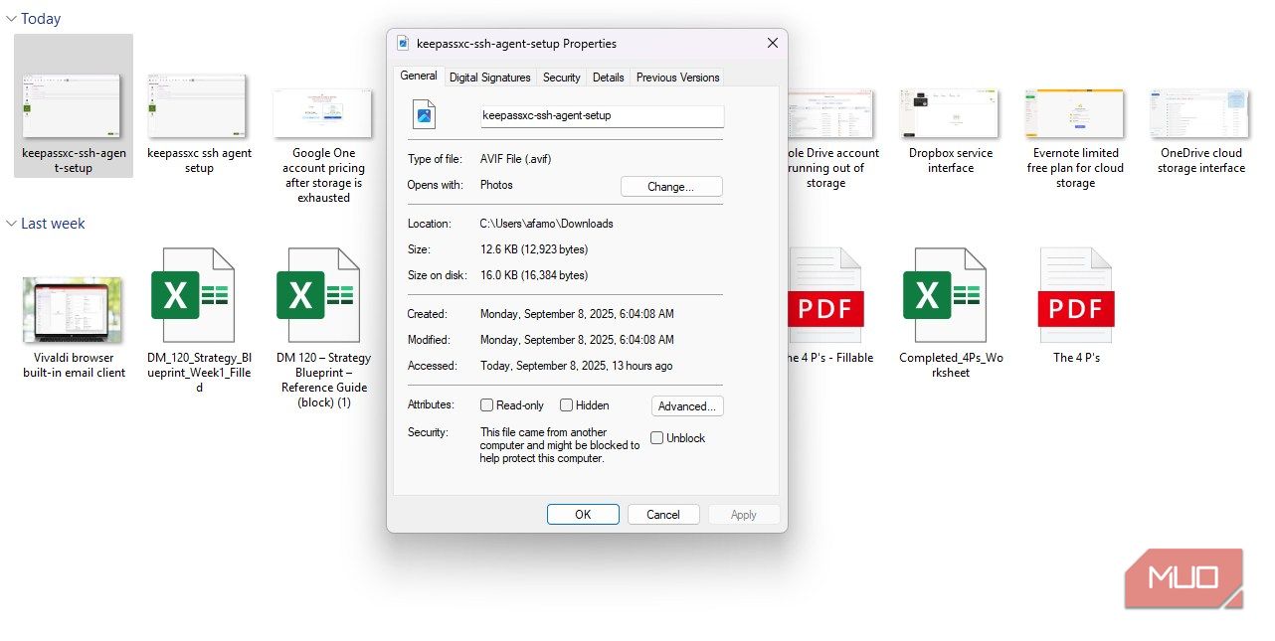Open the Digital Signatures tab
This screenshot has width=1275, height=641.
point(490,78)
